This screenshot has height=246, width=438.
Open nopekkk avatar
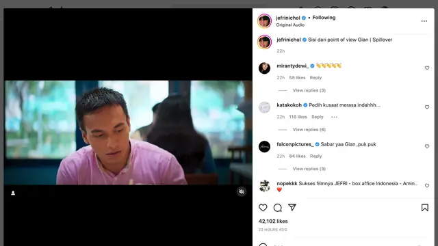coord(264,186)
